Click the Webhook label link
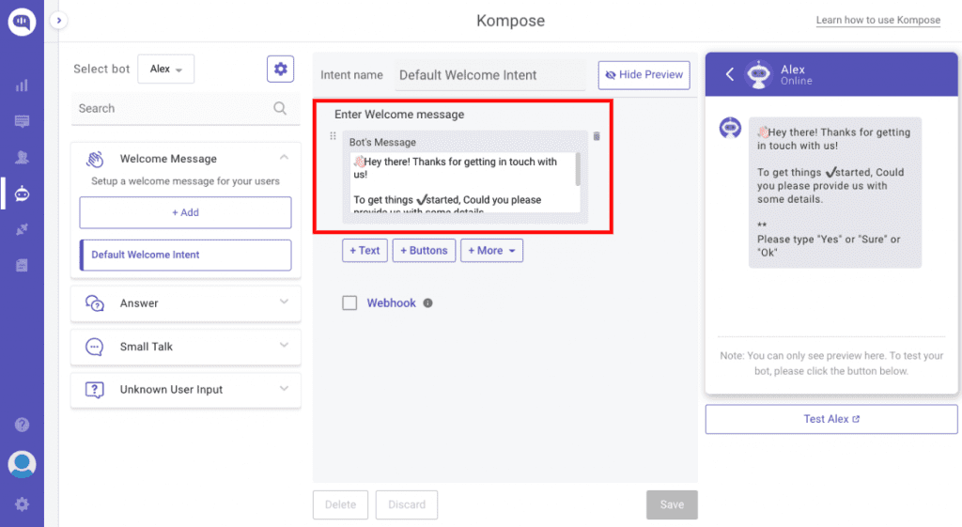The image size is (962, 527). coord(392,303)
